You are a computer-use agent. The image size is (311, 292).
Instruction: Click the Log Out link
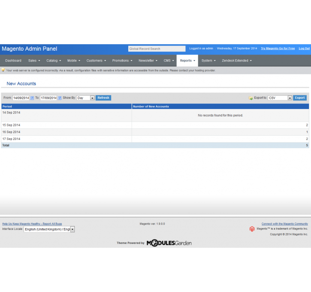[304, 49]
